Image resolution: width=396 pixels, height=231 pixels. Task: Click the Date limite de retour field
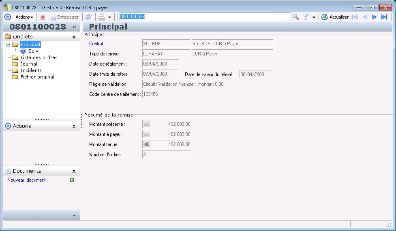point(160,74)
